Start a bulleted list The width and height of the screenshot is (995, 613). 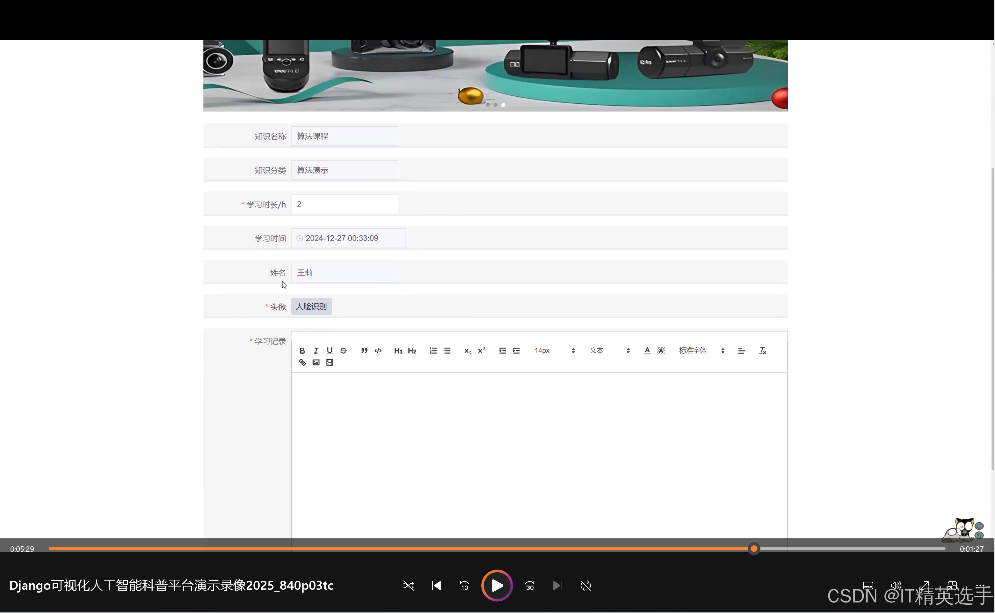click(447, 351)
